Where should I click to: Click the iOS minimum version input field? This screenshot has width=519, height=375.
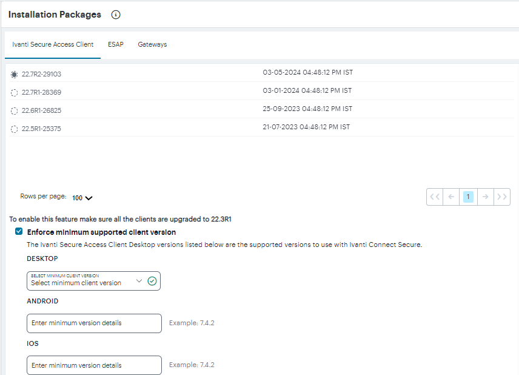pos(95,365)
